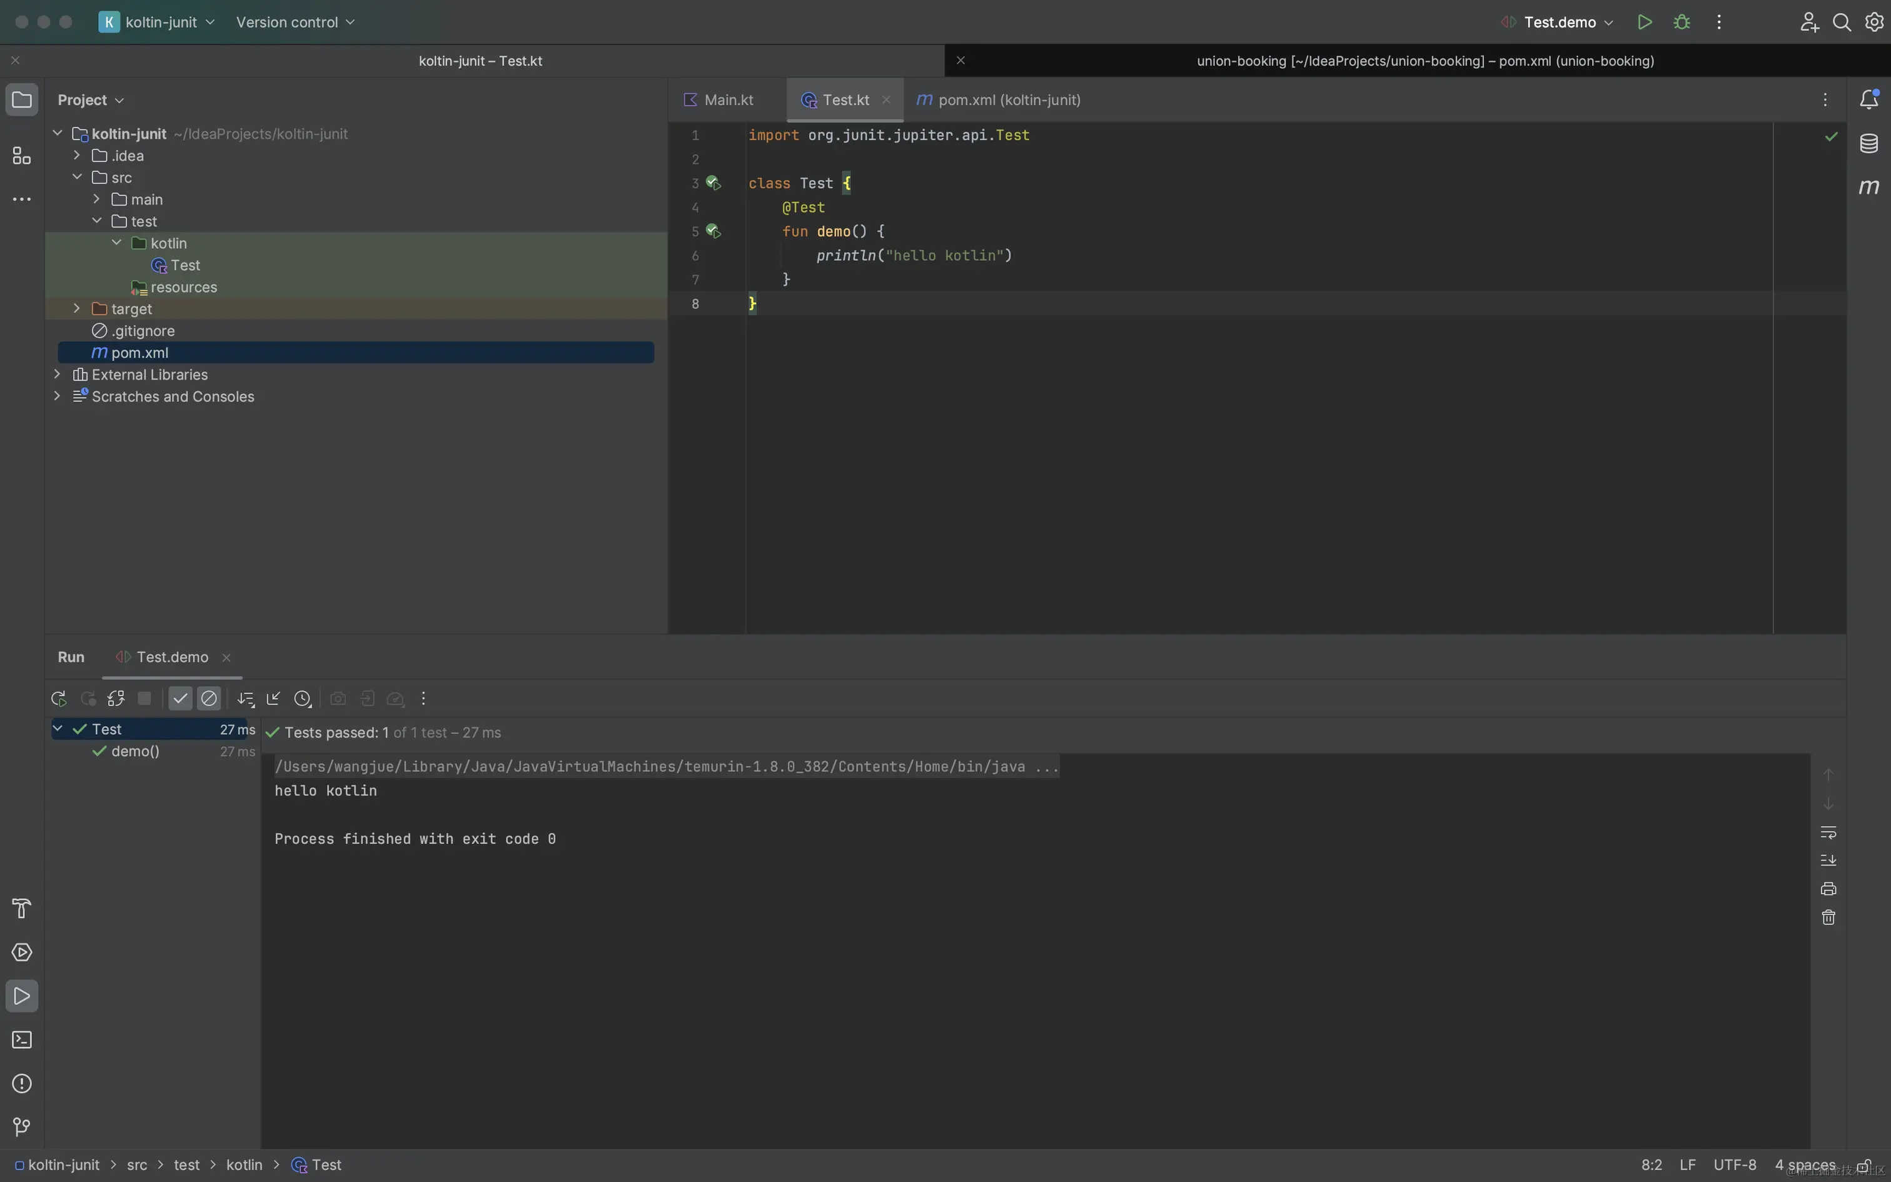Click cursor position 8:2 in status bar
Image resolution: width=1891 pixels, height=1182 pixels.
[x=1651, y=1166]
